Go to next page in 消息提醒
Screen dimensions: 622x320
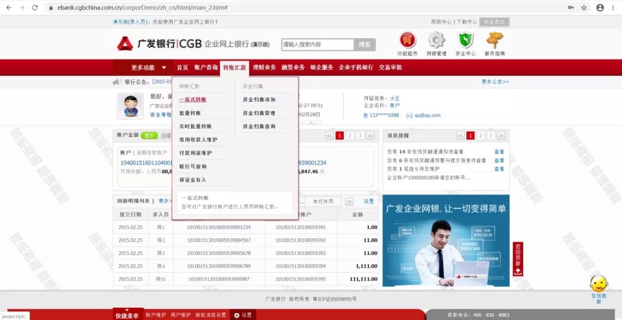(501, 136)
